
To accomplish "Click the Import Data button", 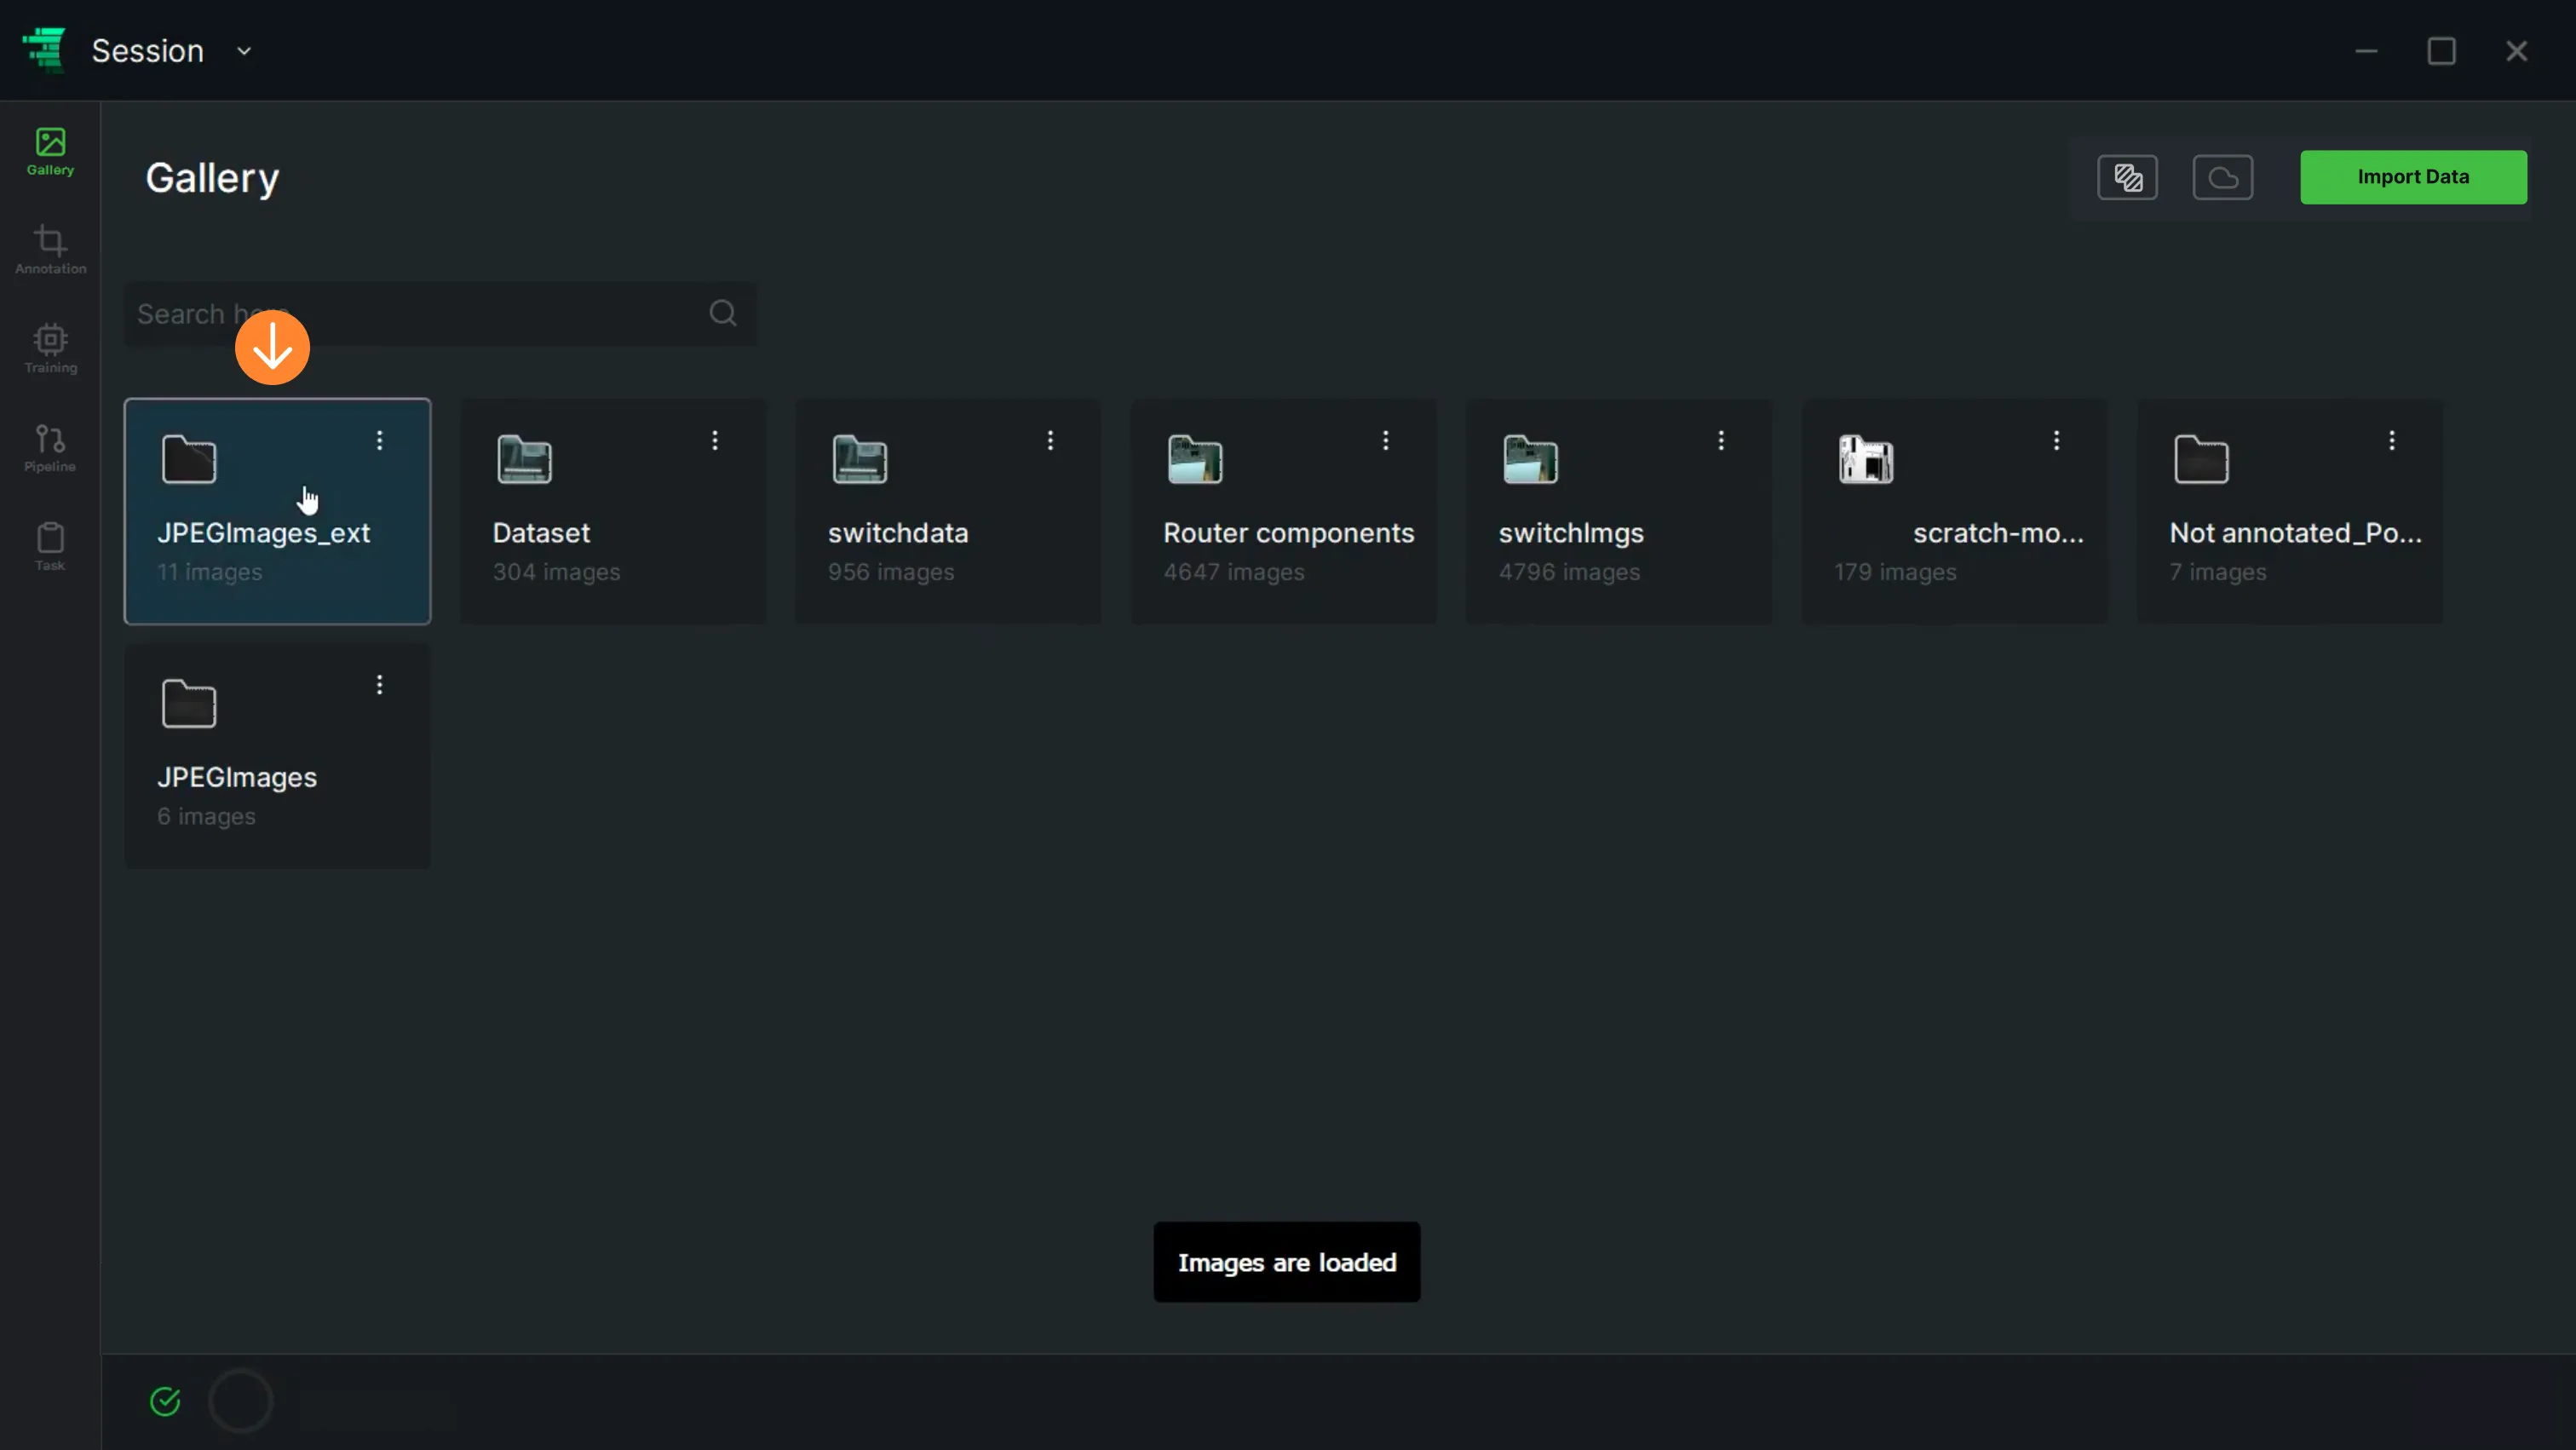I will tap(2413, 177).
